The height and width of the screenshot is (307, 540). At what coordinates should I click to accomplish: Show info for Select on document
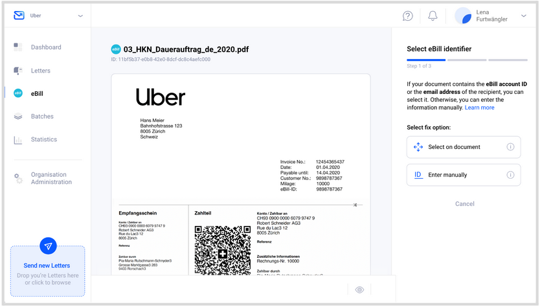510,147
